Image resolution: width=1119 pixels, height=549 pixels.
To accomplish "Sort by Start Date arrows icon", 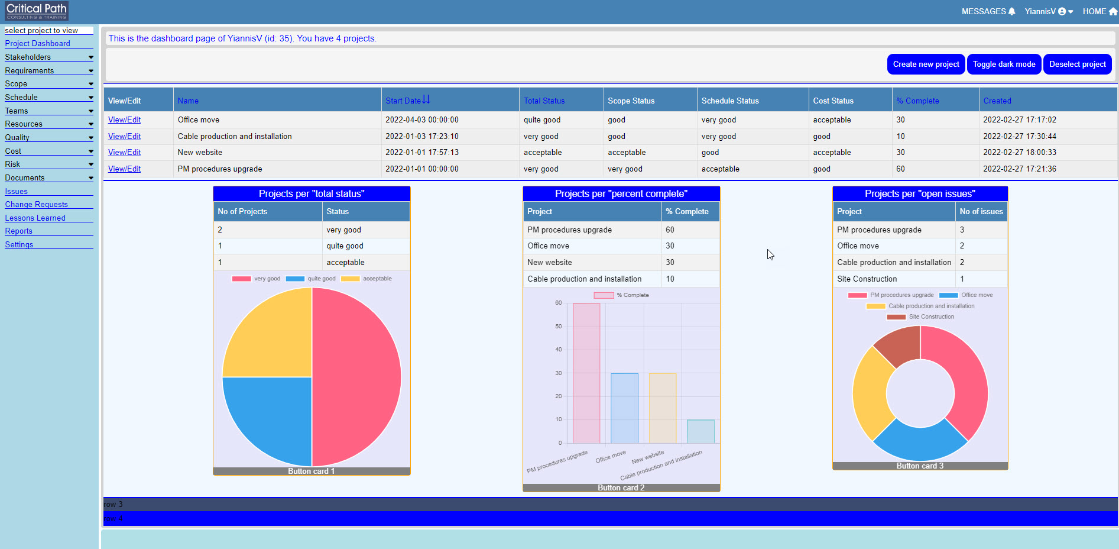I will tap(426, 100).
